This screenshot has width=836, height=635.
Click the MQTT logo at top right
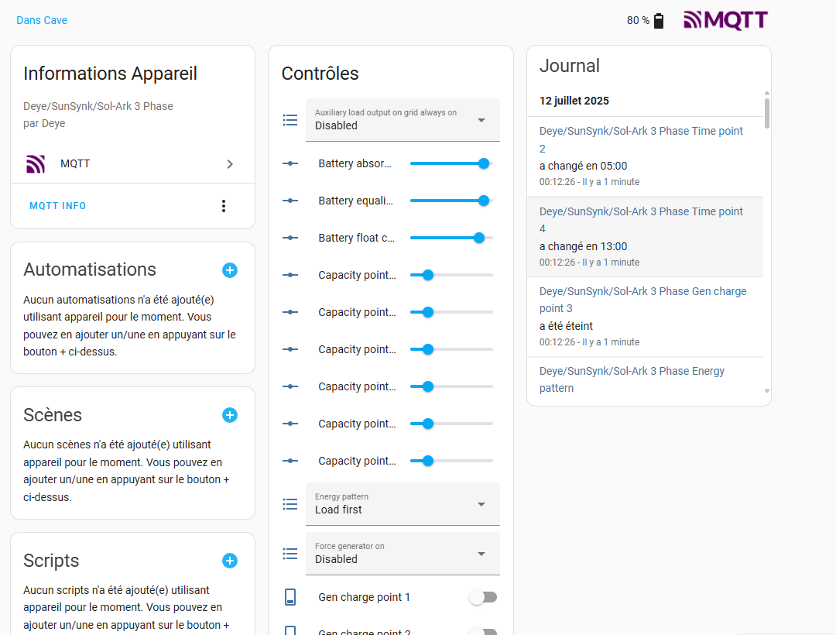(x=725, y=20)
